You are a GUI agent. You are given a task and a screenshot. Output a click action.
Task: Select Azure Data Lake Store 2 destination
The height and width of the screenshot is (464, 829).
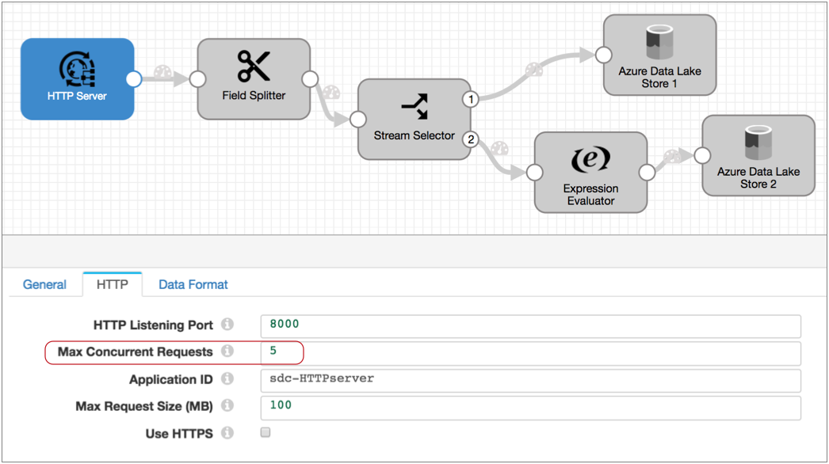pyautogui.click(x=758, y=156)
